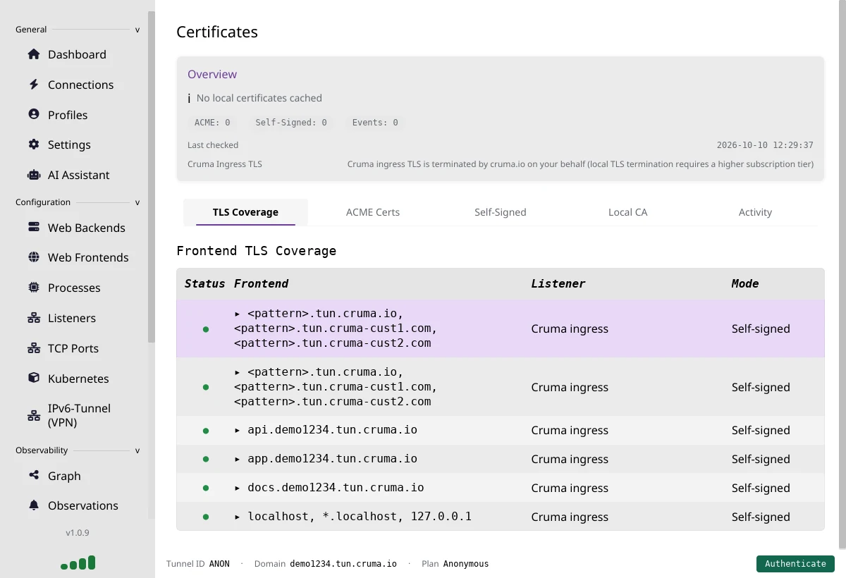The image size is (846, 578).
Task: Click the Observations bell icon
Action: pos(34,505)
